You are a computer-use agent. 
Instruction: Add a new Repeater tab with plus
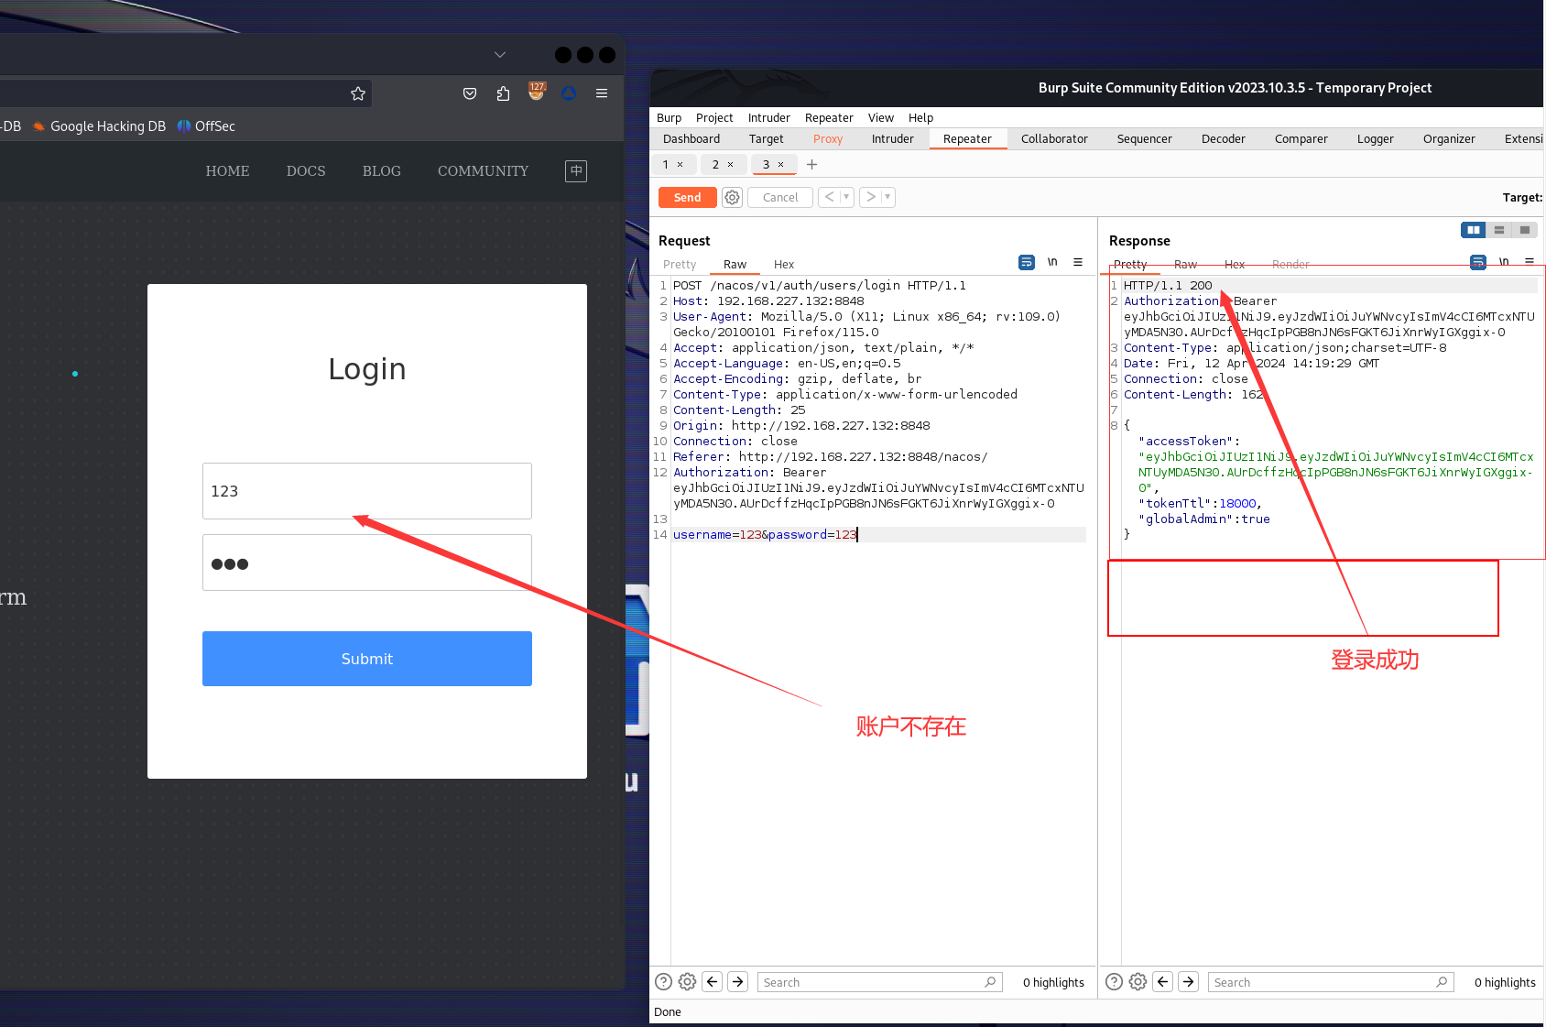click(811, 165)
